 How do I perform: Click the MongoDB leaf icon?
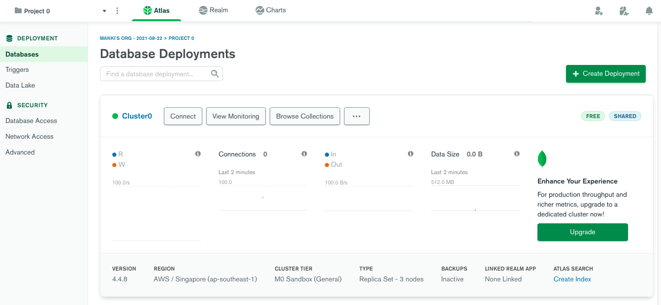[x=542, y=159]
